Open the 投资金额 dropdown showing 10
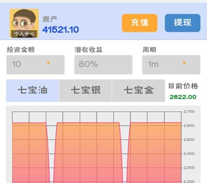Viewport: 207px width, 183px height. [35, 64]
